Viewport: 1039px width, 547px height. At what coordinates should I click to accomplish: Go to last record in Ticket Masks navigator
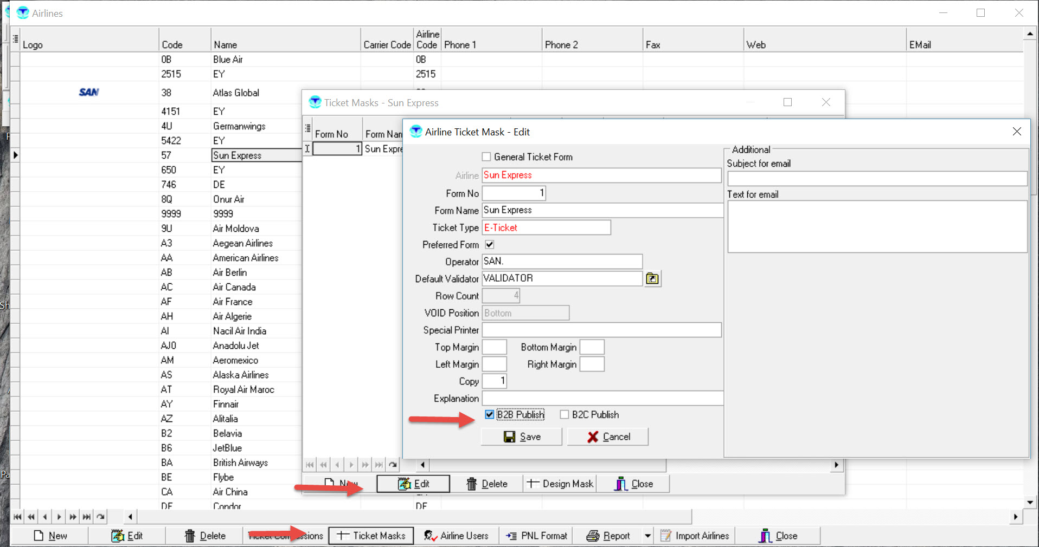pos(379,465)
